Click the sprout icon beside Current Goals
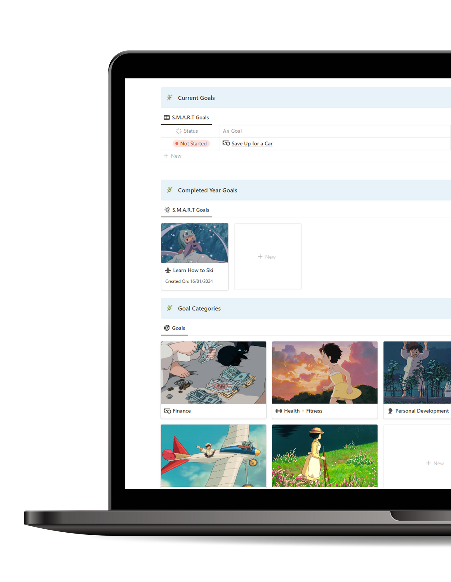 [x=170, y=98]
